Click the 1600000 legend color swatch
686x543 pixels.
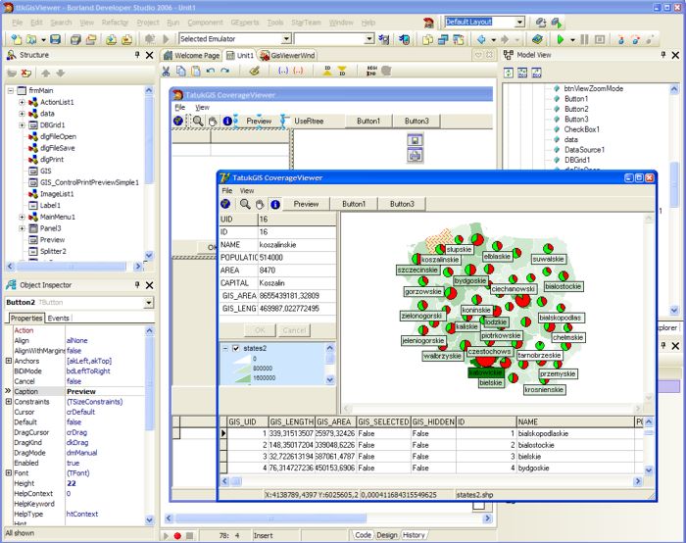point(243,378)
